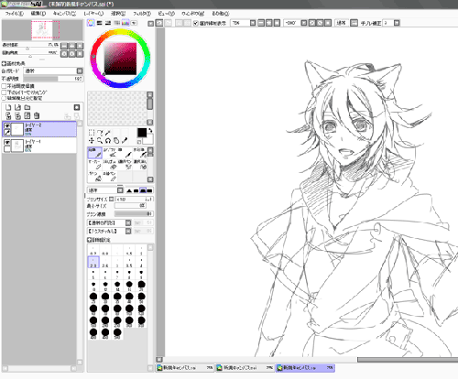Expand the zoom percentage dropdown in toolbar

tap(253, 23)
